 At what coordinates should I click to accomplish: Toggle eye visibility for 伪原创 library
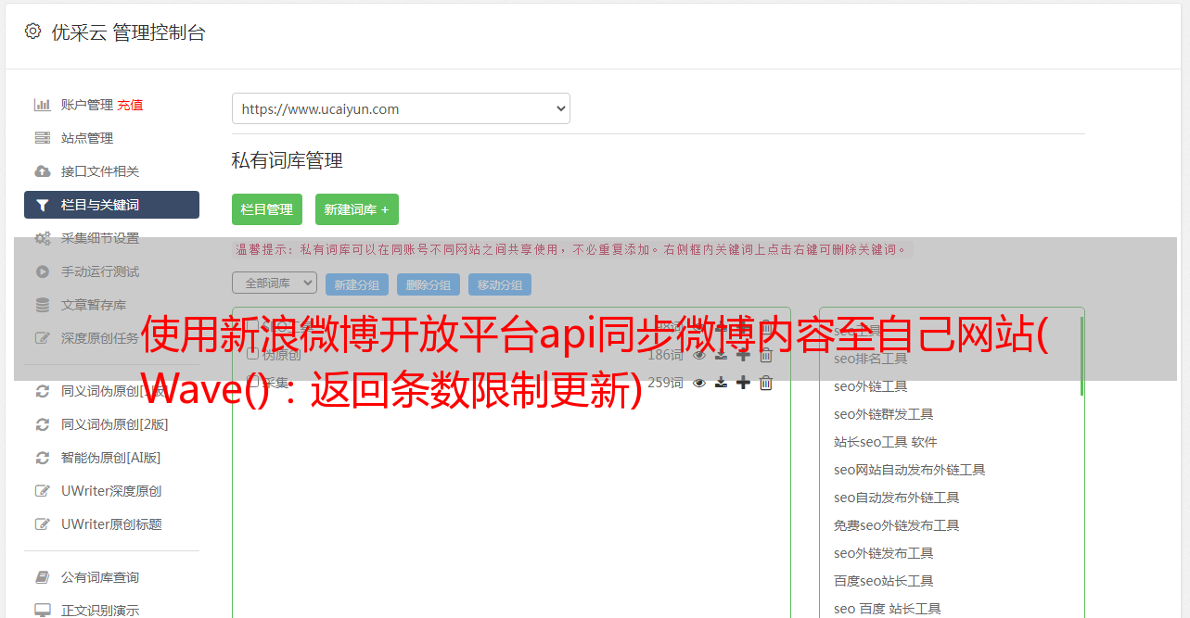(x=699, y=355)
